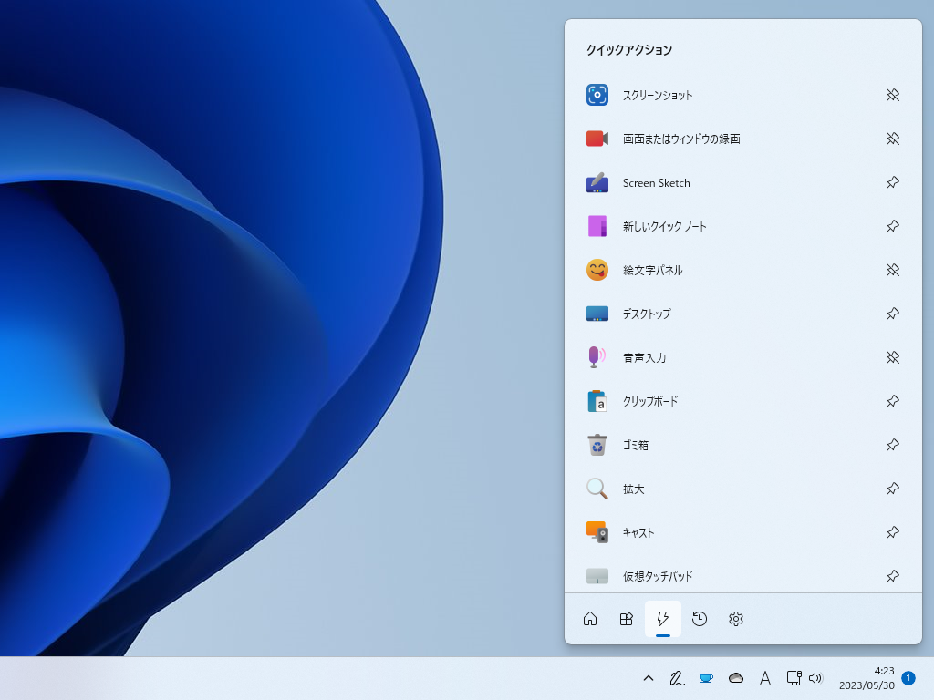This screenshot has width=934, height=700.
Task: Click the IME A indicator in the taskbar
Action: pos(765,678)
